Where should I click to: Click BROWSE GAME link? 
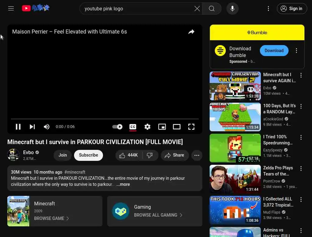51,218
